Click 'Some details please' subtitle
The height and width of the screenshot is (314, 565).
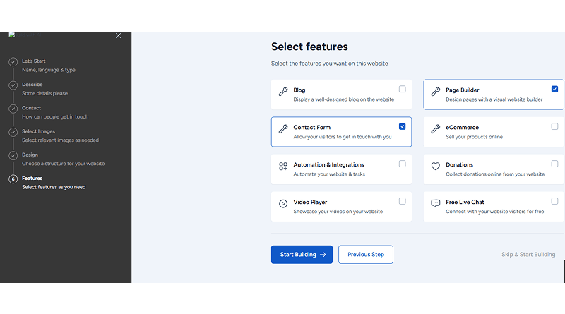(44, 93)
